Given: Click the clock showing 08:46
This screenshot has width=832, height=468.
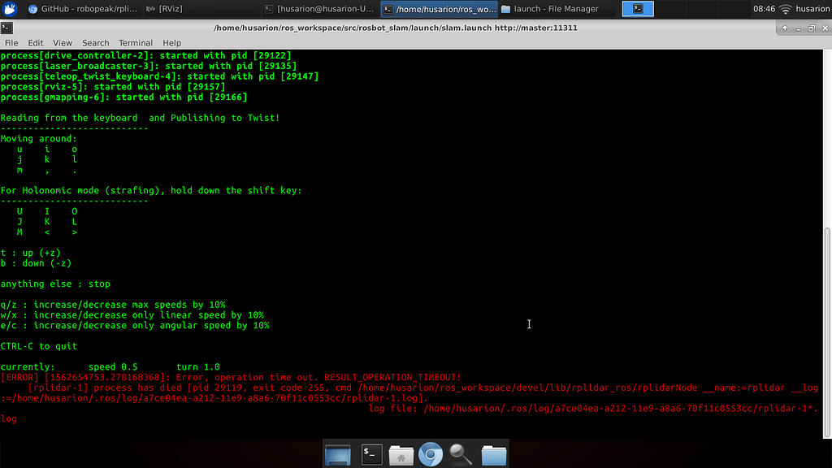Looking at the screenshot, I should [764, 9].
